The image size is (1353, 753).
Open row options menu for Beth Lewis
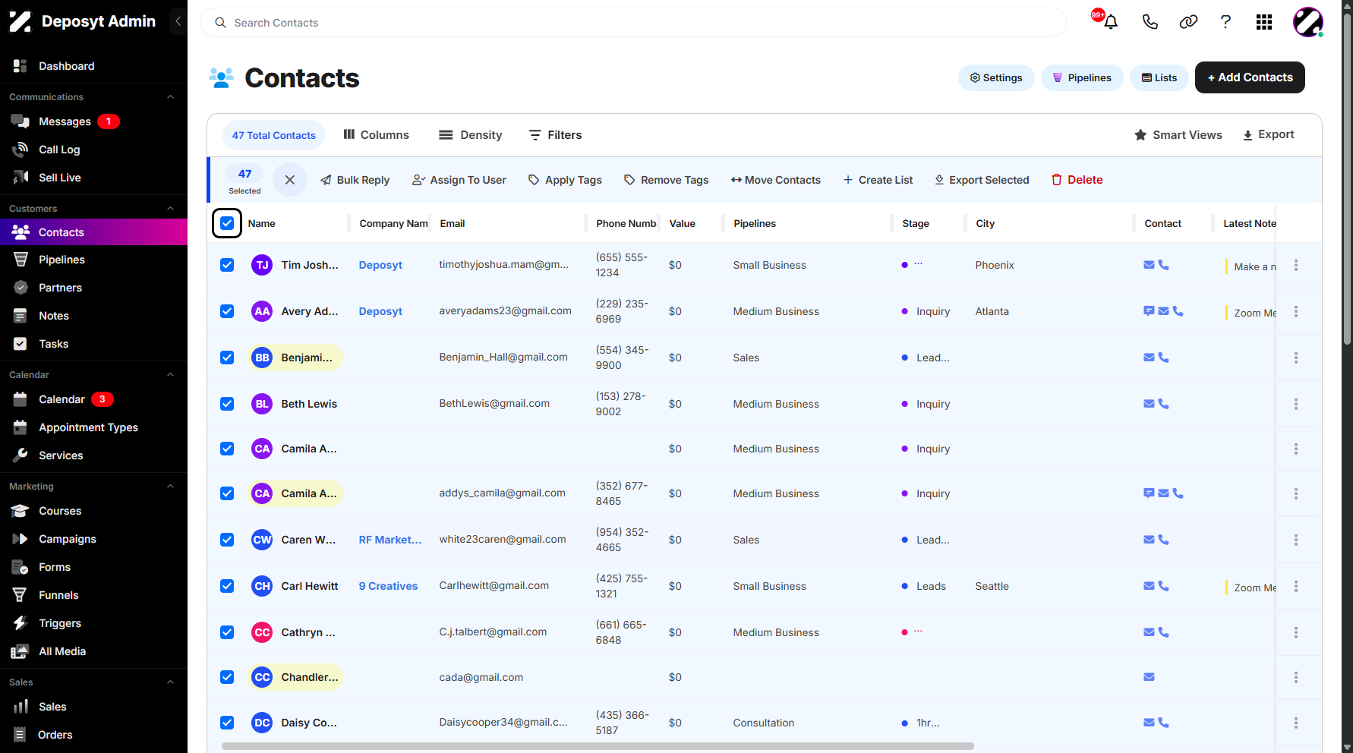click(x=1296, y=404)
